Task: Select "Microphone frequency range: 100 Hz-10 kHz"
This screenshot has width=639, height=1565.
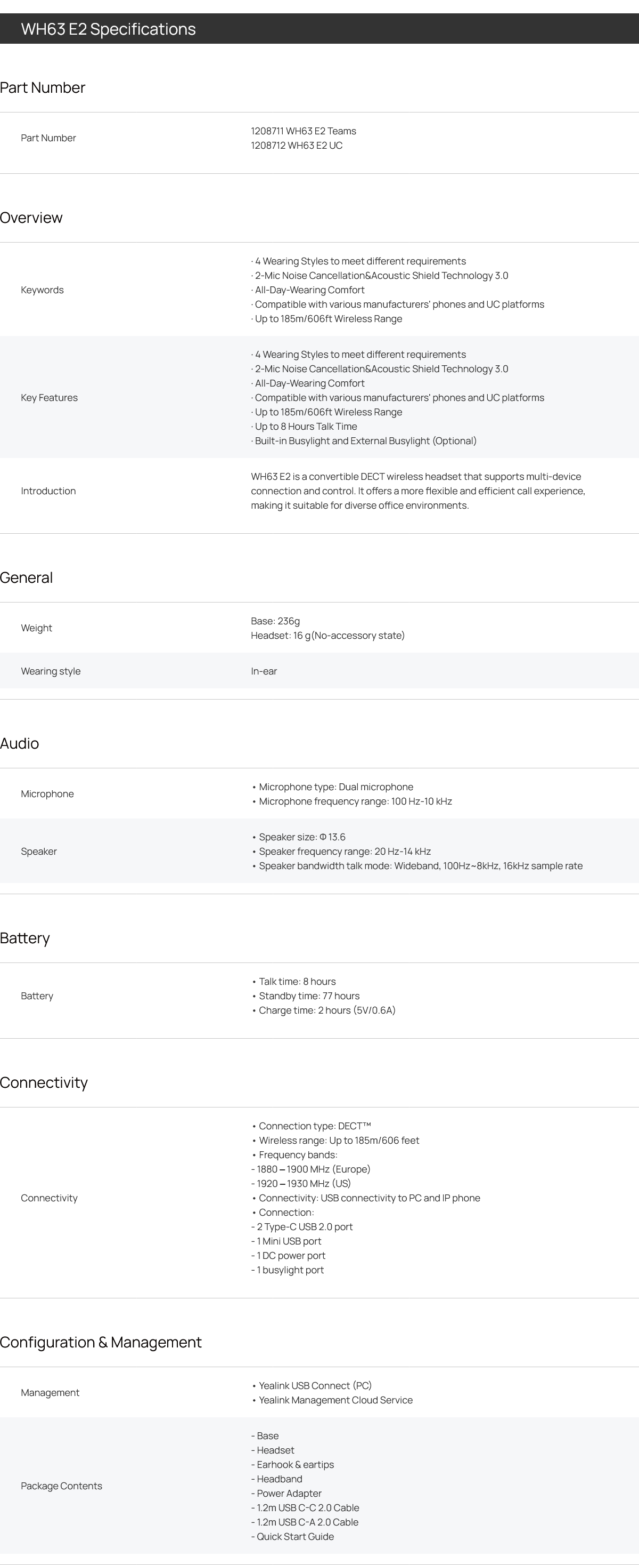Action: (352, 802)
